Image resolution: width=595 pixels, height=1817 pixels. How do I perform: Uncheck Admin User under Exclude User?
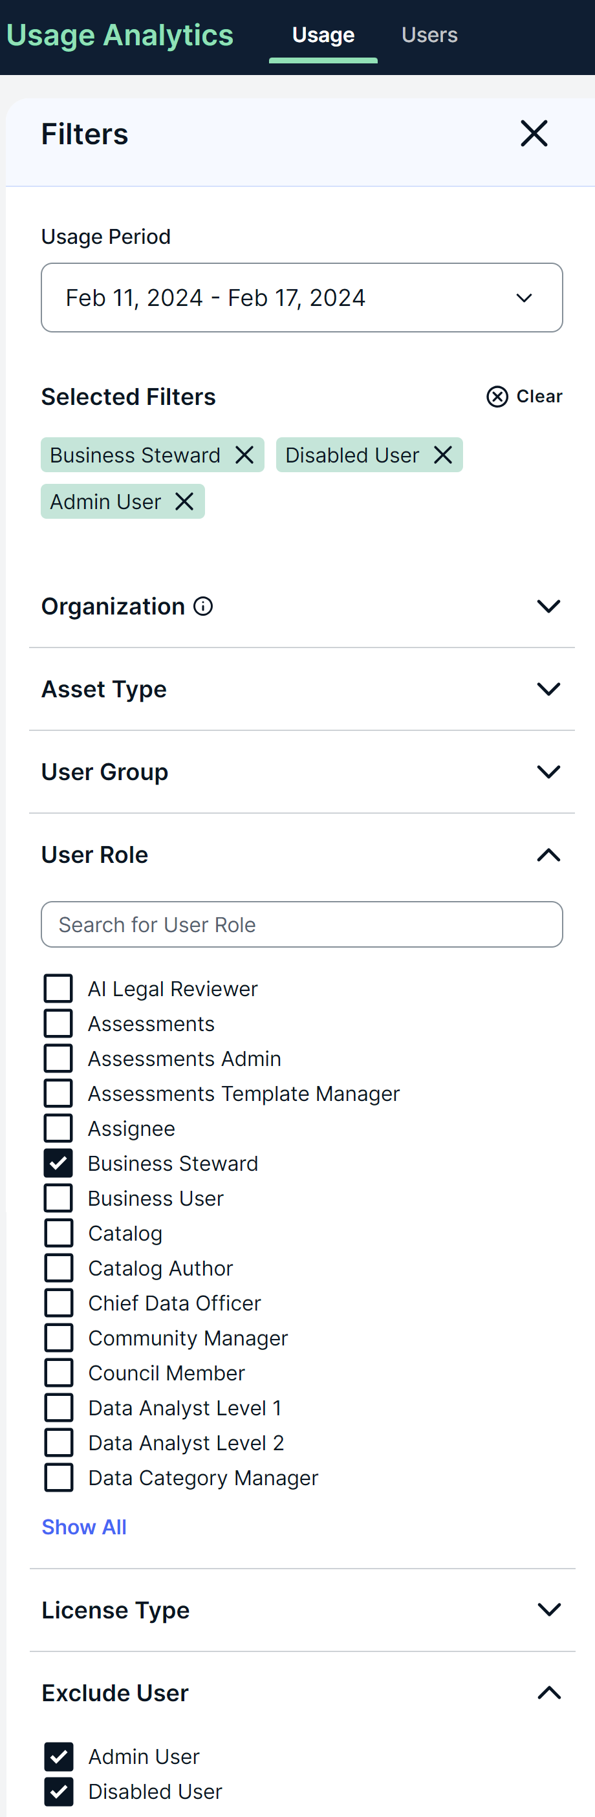point(58,1756)
